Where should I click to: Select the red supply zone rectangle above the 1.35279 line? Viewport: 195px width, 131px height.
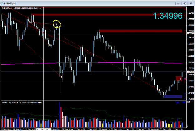point(140,31)
